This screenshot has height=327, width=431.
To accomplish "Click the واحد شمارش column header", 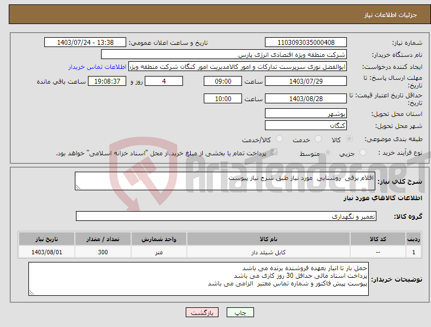I will 159,239.
